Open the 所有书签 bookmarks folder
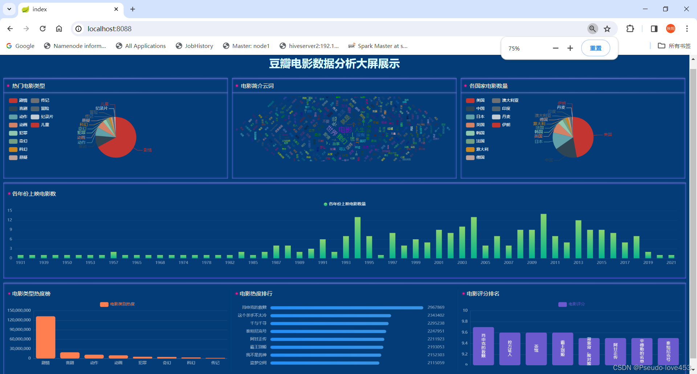The width and height of the screenshot is (697, 374). [674, 46]
